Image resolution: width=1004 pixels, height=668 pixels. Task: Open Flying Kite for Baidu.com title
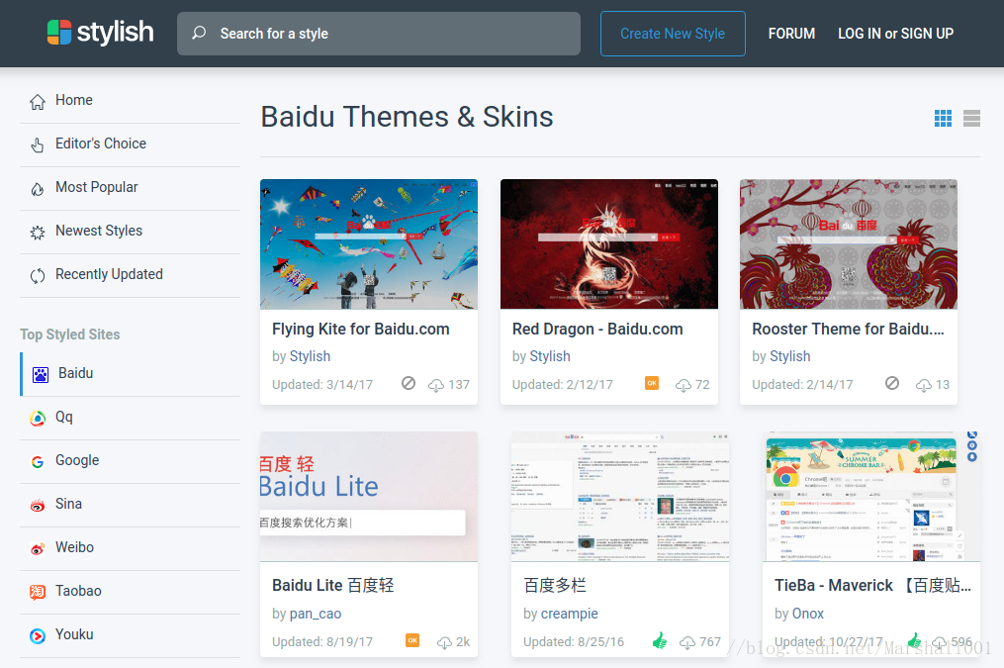[x=360, y=330]
